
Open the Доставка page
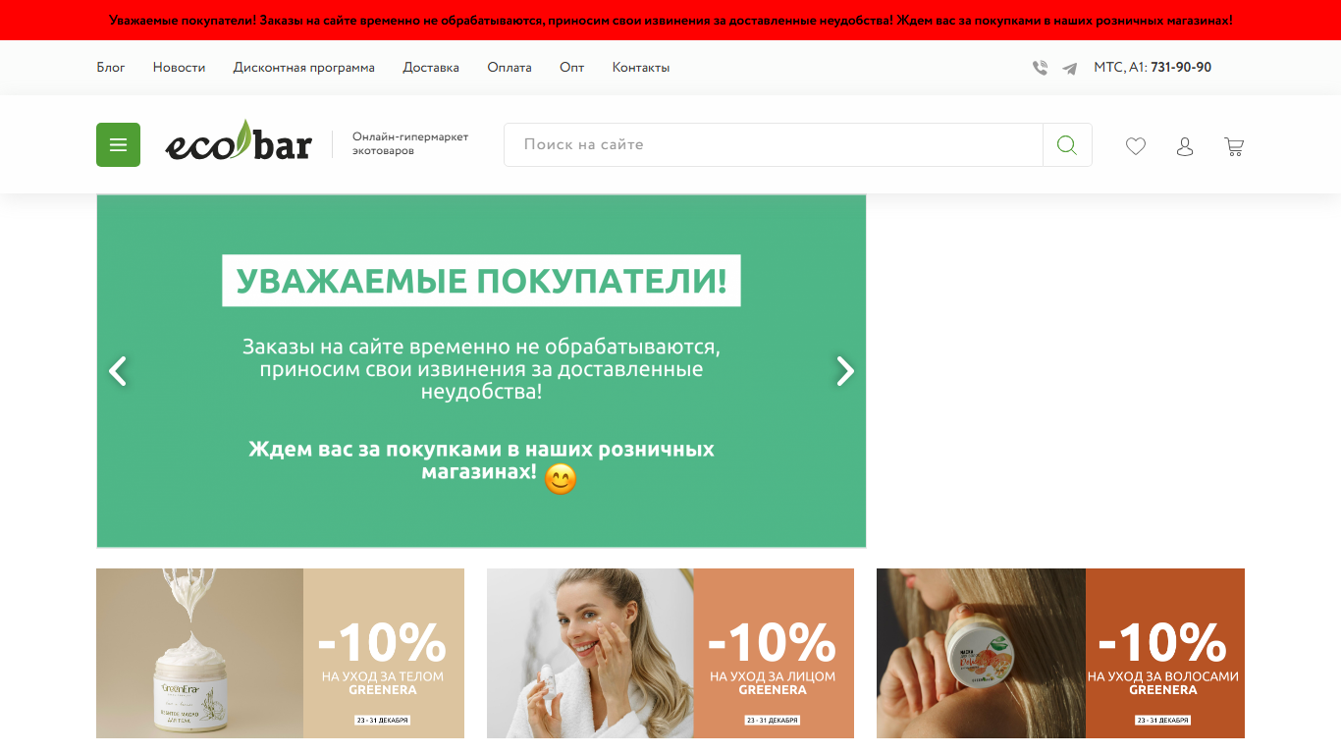pyautogui.click(x=431, y=68)
